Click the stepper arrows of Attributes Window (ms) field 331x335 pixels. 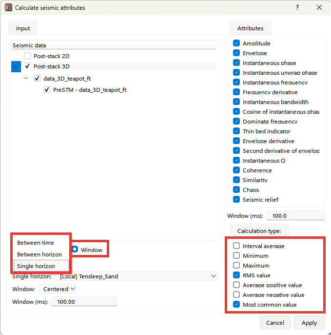(321, 215)
